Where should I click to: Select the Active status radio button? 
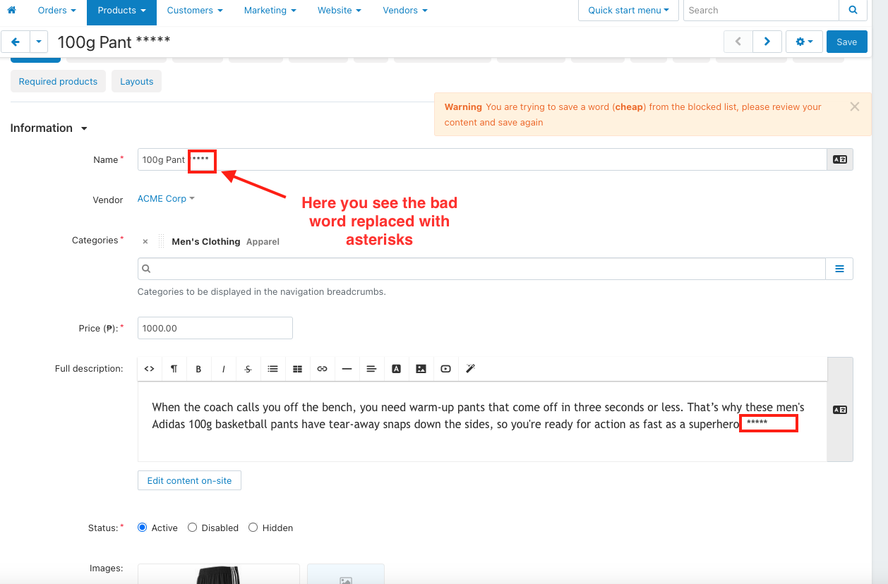click(x=142, y=528)
